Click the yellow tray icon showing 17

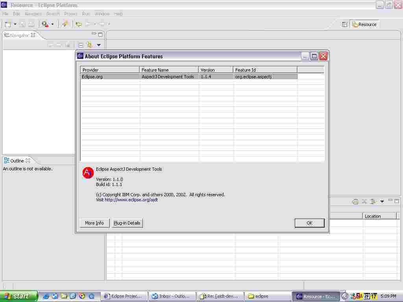[374, 296]
